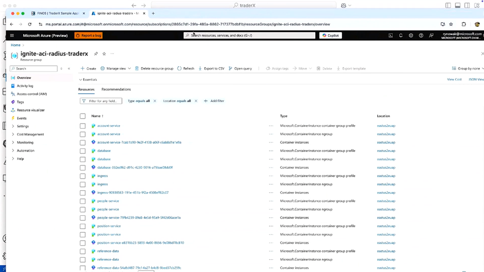This screenshot has width=484, height=272.
Task: Open View Cost link
Action: point(454,79)
